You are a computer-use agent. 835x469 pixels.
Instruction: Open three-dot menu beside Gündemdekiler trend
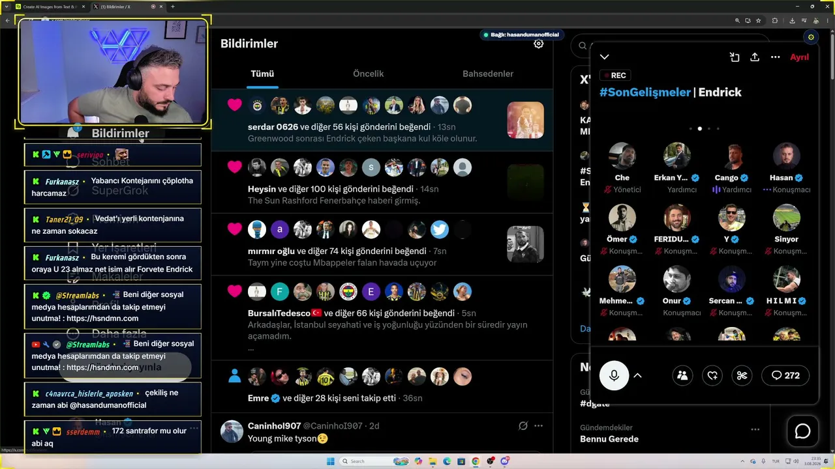tap(755, 430)
